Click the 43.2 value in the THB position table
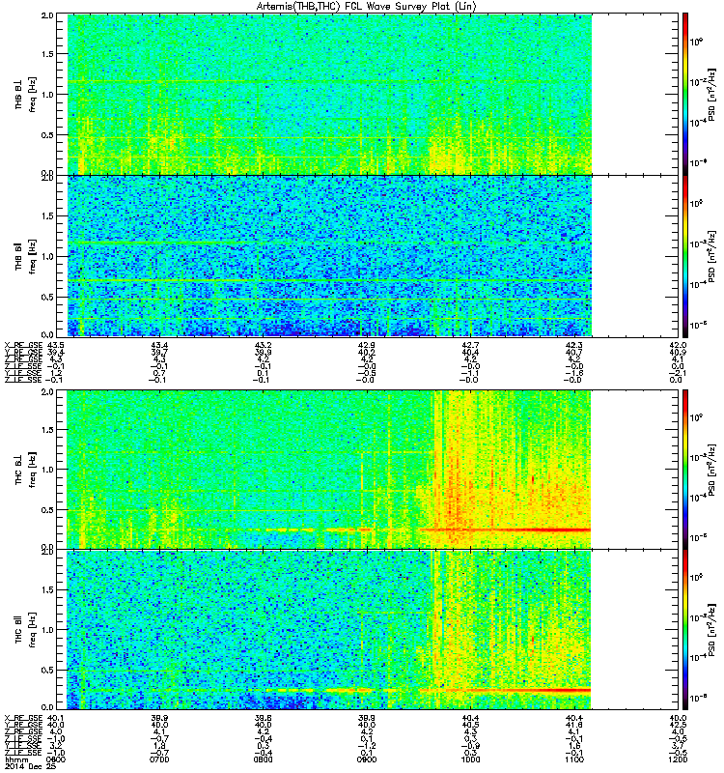This screenshot has width=724, height=773. [x=263, y=345]
